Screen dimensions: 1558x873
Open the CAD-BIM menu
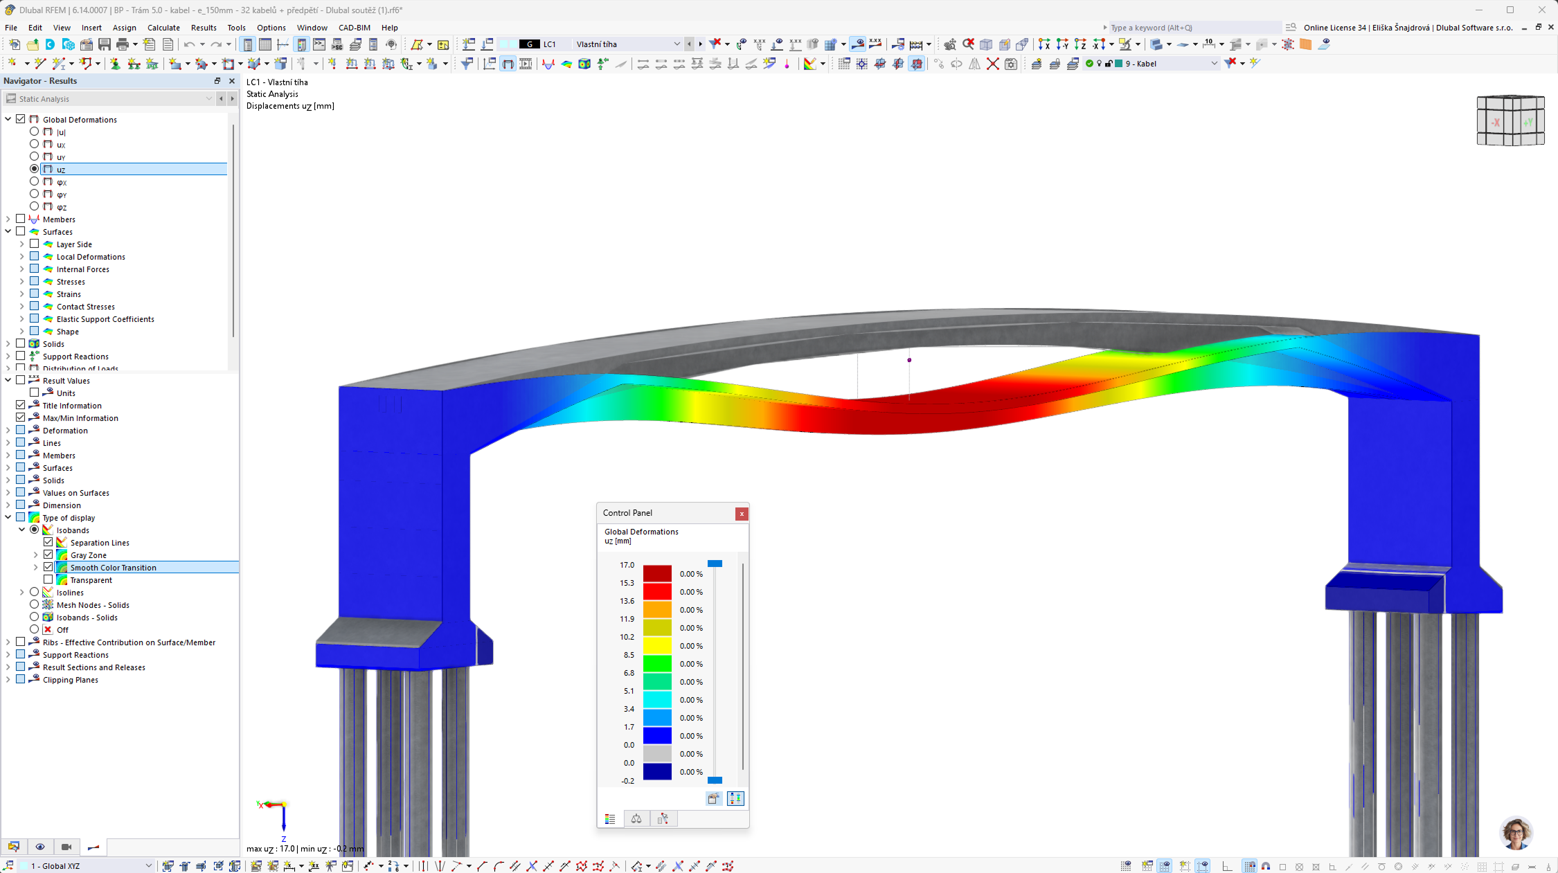(355, 28)
